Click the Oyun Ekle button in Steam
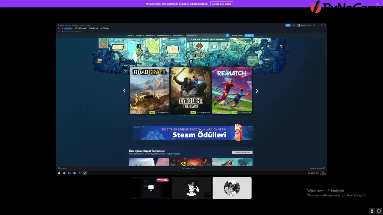Viewport: 383px width, 215px height. click(x=62, y=168)
